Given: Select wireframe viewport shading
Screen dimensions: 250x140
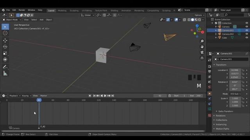Looking at the screenshot, I should 189,20.
